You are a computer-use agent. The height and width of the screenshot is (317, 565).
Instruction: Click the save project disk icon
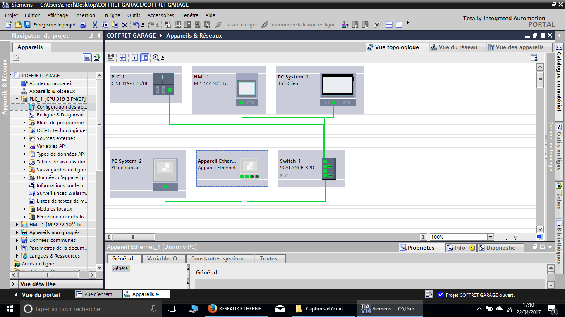click(27, 25)
